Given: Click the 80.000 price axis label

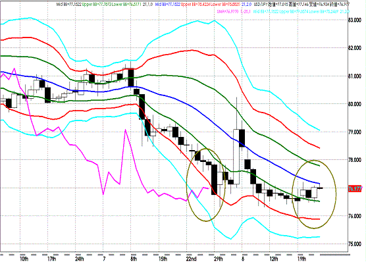Looking at the screenshot, I should (355, 104).
